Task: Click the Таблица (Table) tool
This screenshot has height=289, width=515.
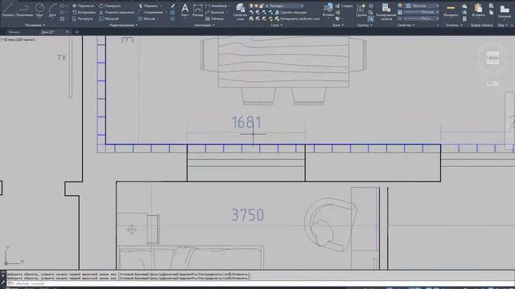Action: click(x=215, y=18)
